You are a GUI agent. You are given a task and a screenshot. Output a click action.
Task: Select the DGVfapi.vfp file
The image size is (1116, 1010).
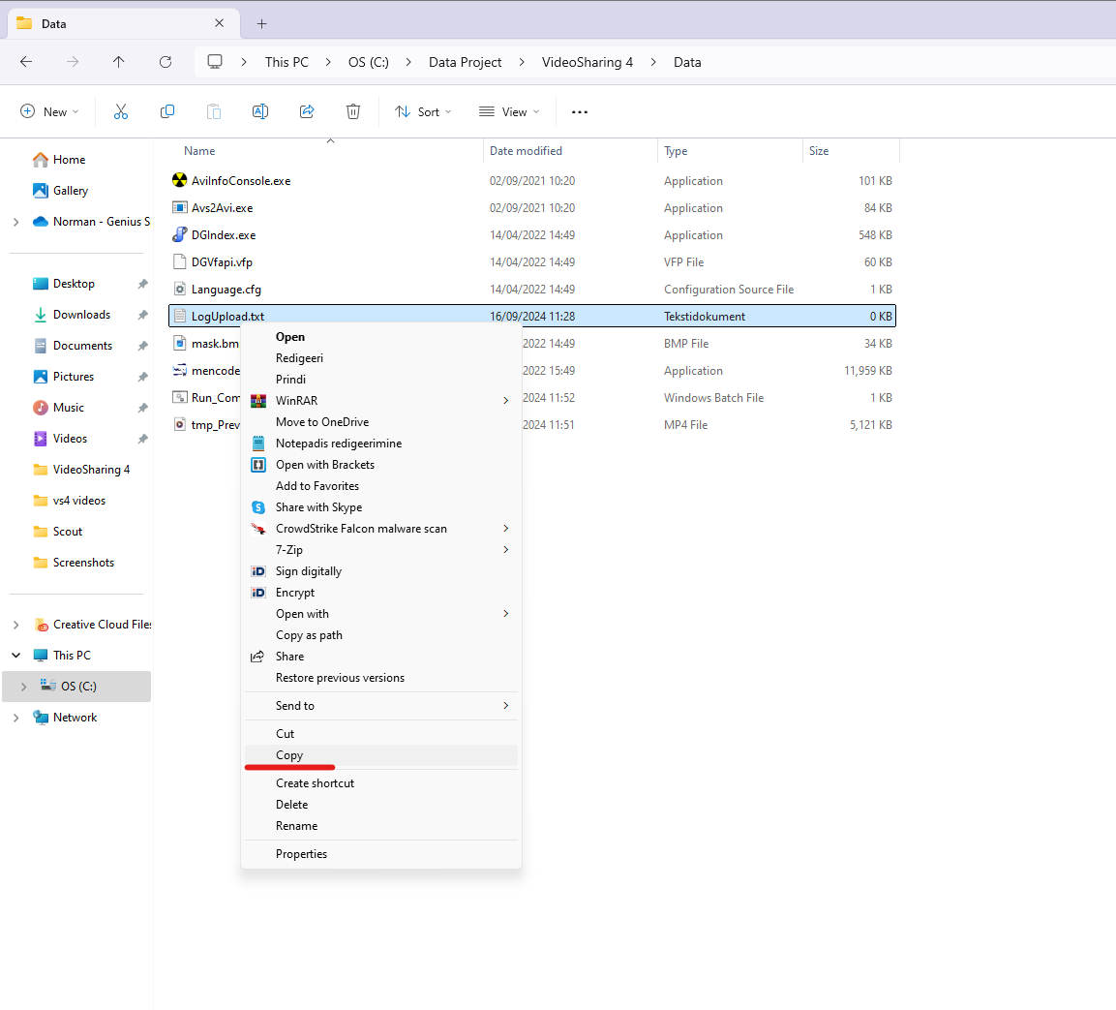(x=222, y=262)
